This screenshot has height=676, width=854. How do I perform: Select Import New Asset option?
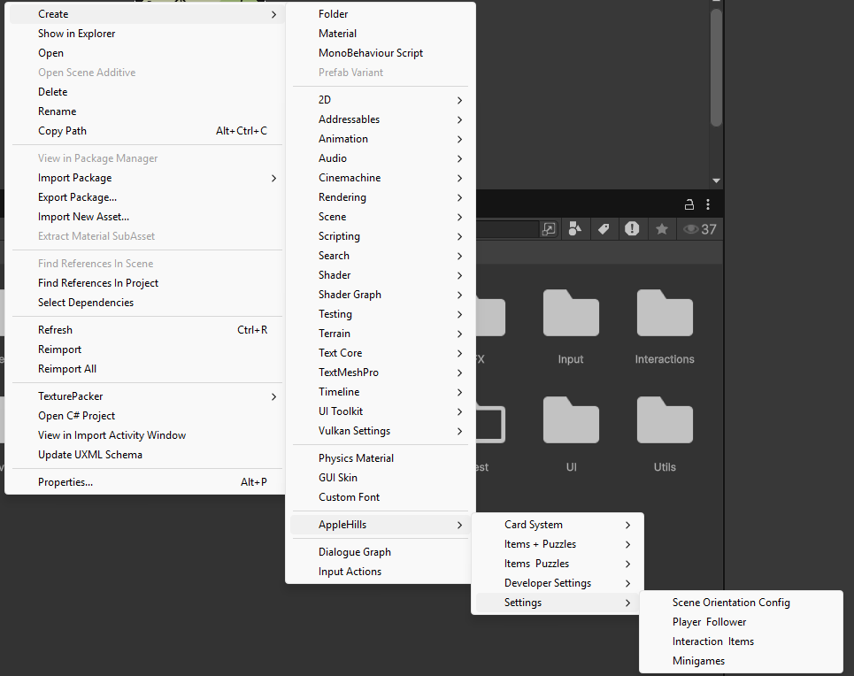83,216
